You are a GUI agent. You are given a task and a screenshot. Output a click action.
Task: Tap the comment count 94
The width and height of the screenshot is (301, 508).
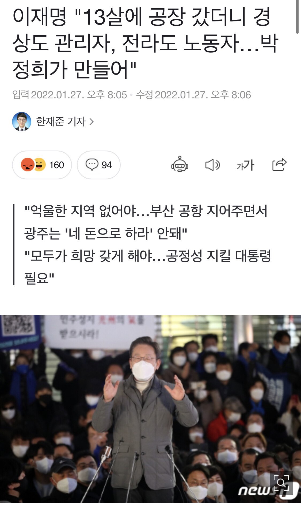pos(107,165)
